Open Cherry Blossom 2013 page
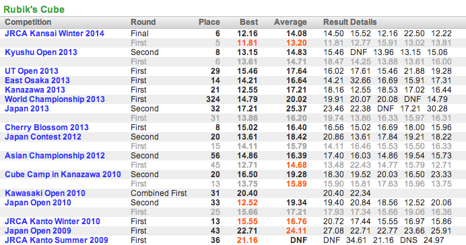Image resolution: width=466 pixels, height=245 pixels. coord(46,128)
